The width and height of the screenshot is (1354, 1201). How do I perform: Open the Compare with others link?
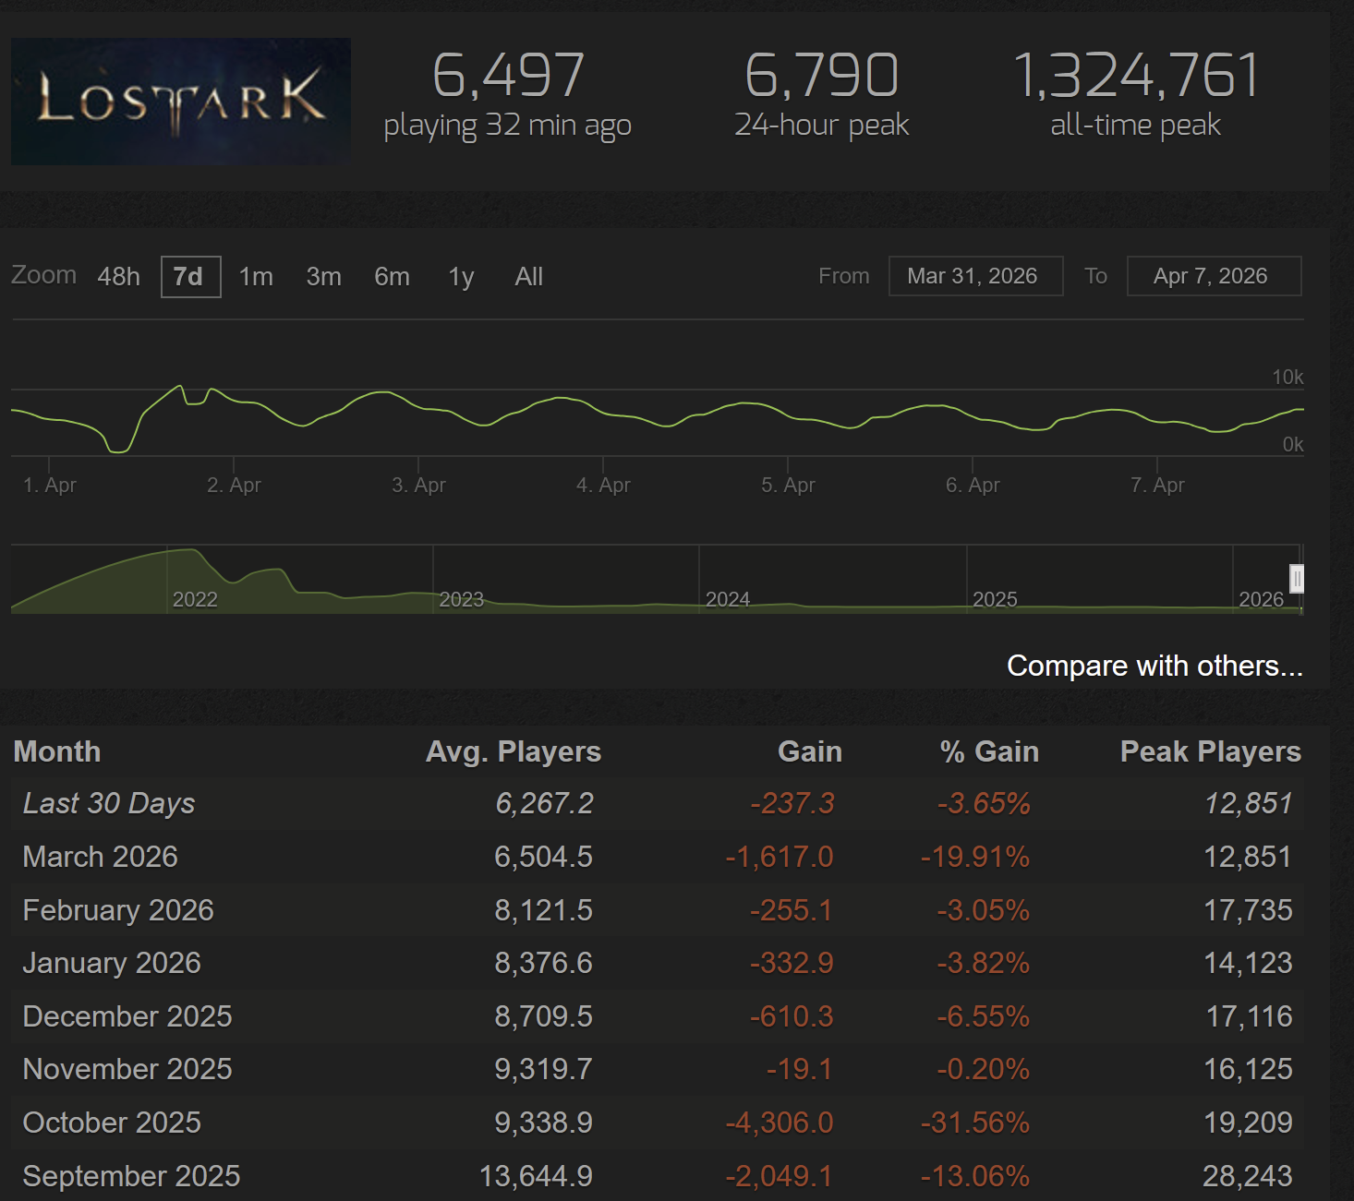click(x=1154, y=666)
